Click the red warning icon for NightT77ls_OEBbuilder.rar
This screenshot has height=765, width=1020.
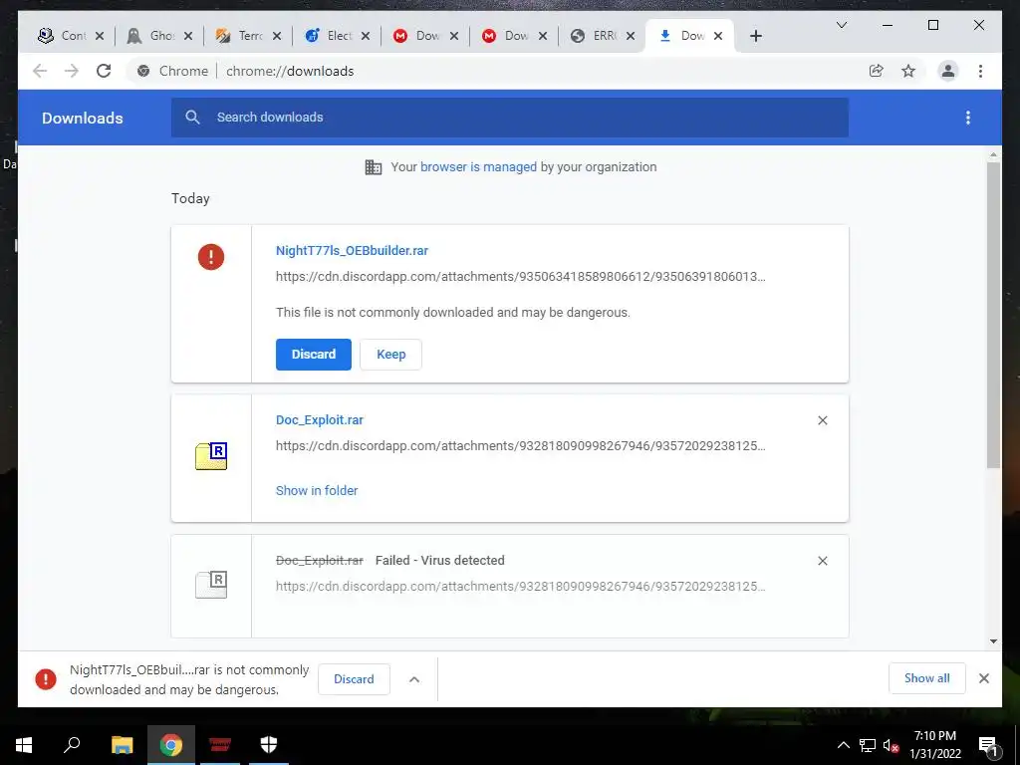(x=211, y=257)
